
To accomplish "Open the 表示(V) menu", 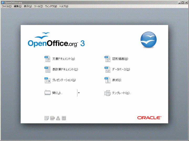I will coord(28,6).
